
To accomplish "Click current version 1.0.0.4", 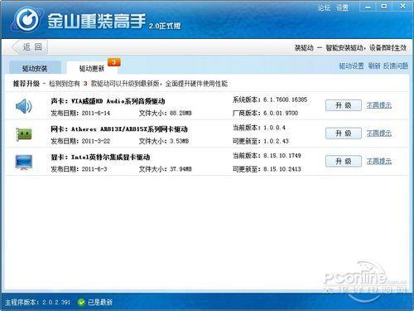I will pos(274,128).
